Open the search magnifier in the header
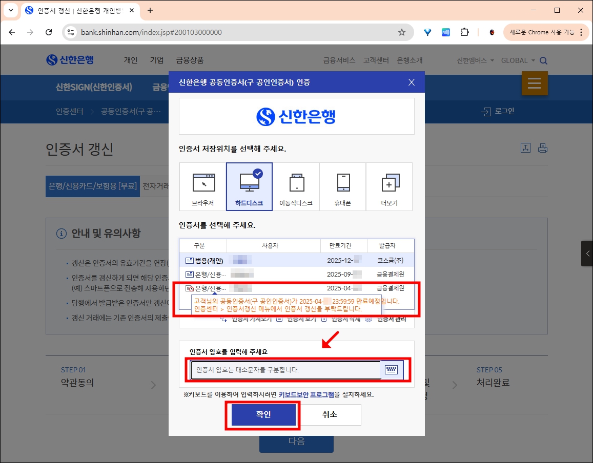Viewport: 593px width, 463px height. point(543,60)
